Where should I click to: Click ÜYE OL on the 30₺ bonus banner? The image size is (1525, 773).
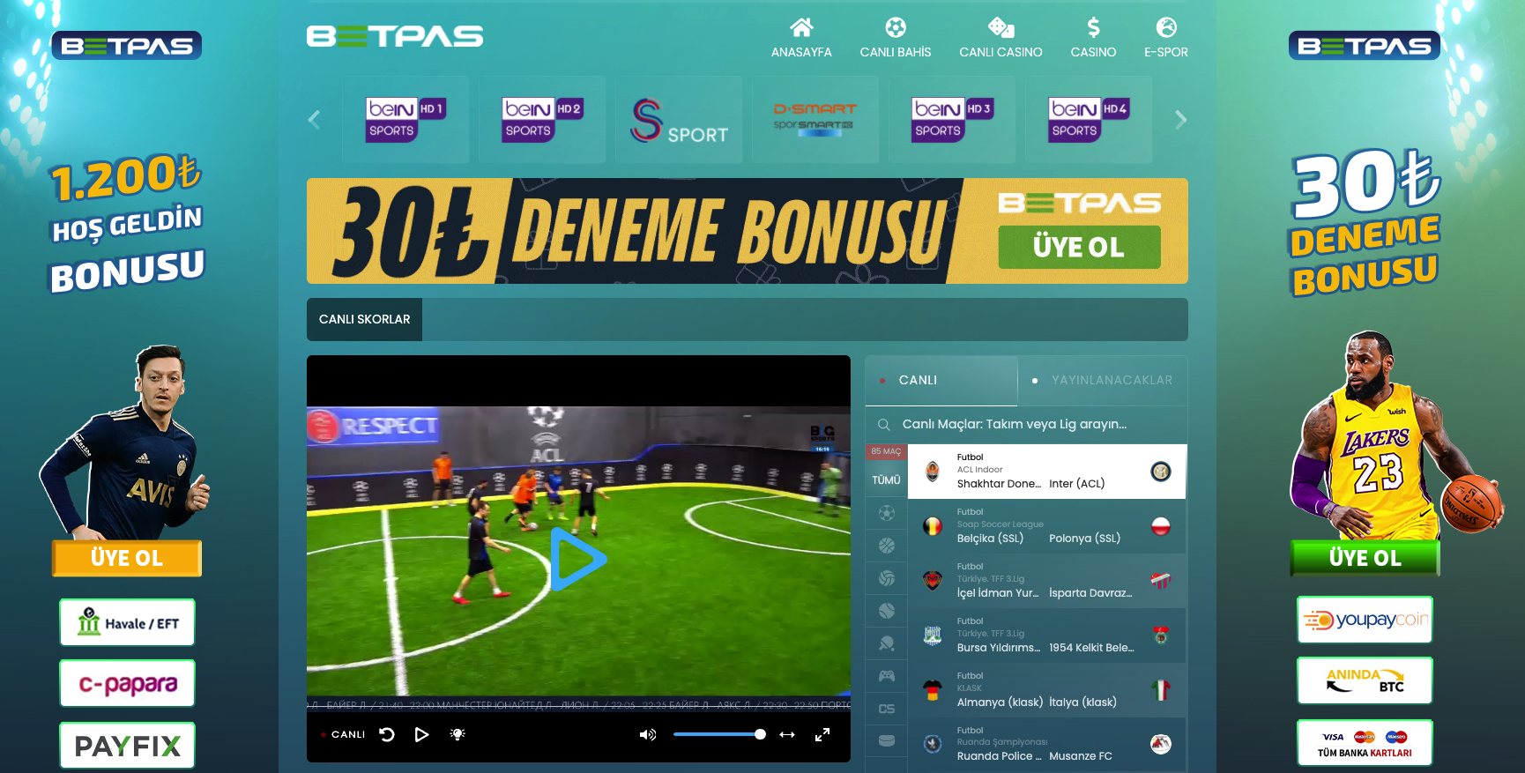pos(1079,247)
